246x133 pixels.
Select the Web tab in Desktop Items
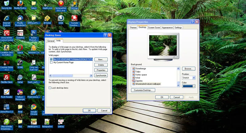click(58, 40)
